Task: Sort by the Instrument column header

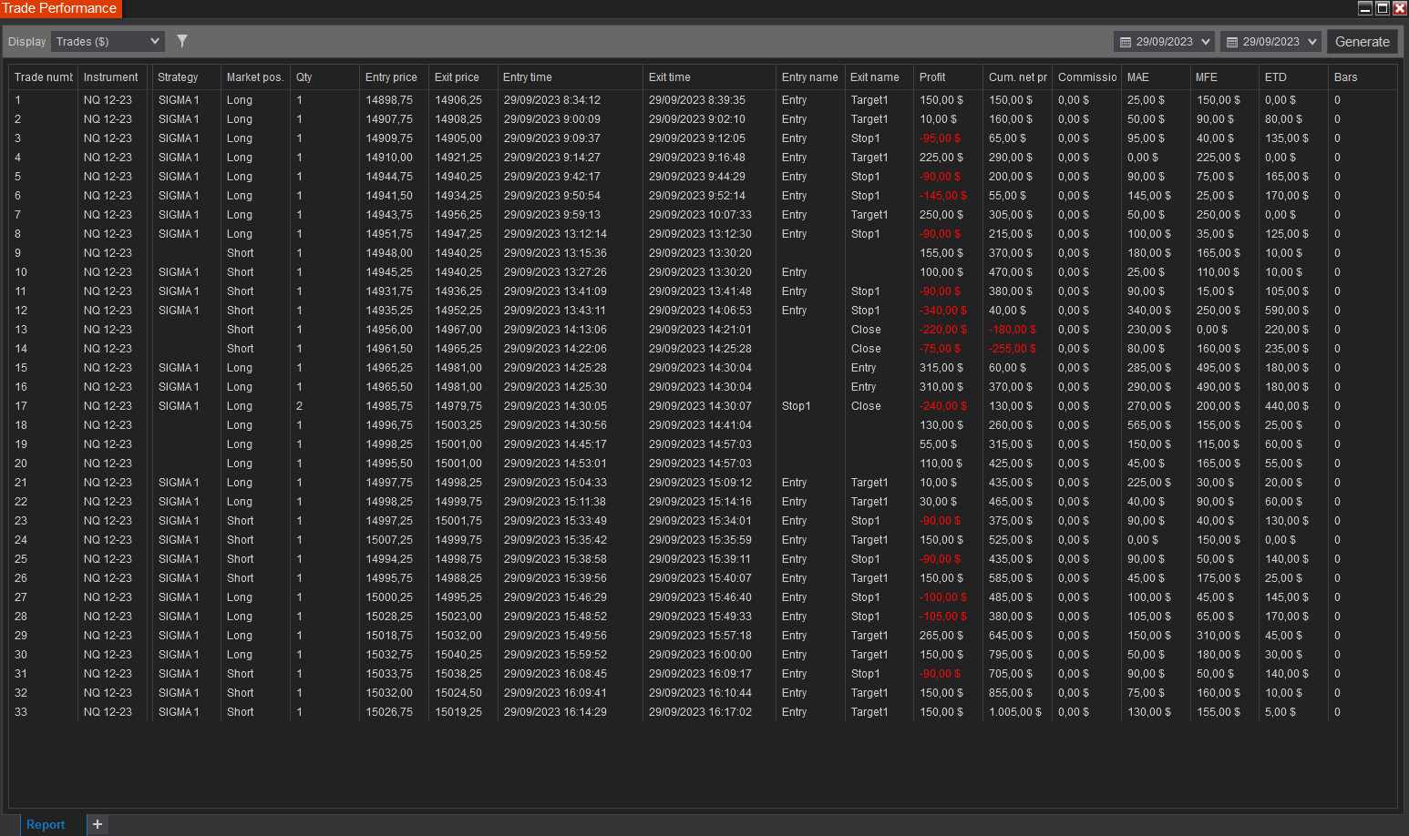Action: click(111, 77)
